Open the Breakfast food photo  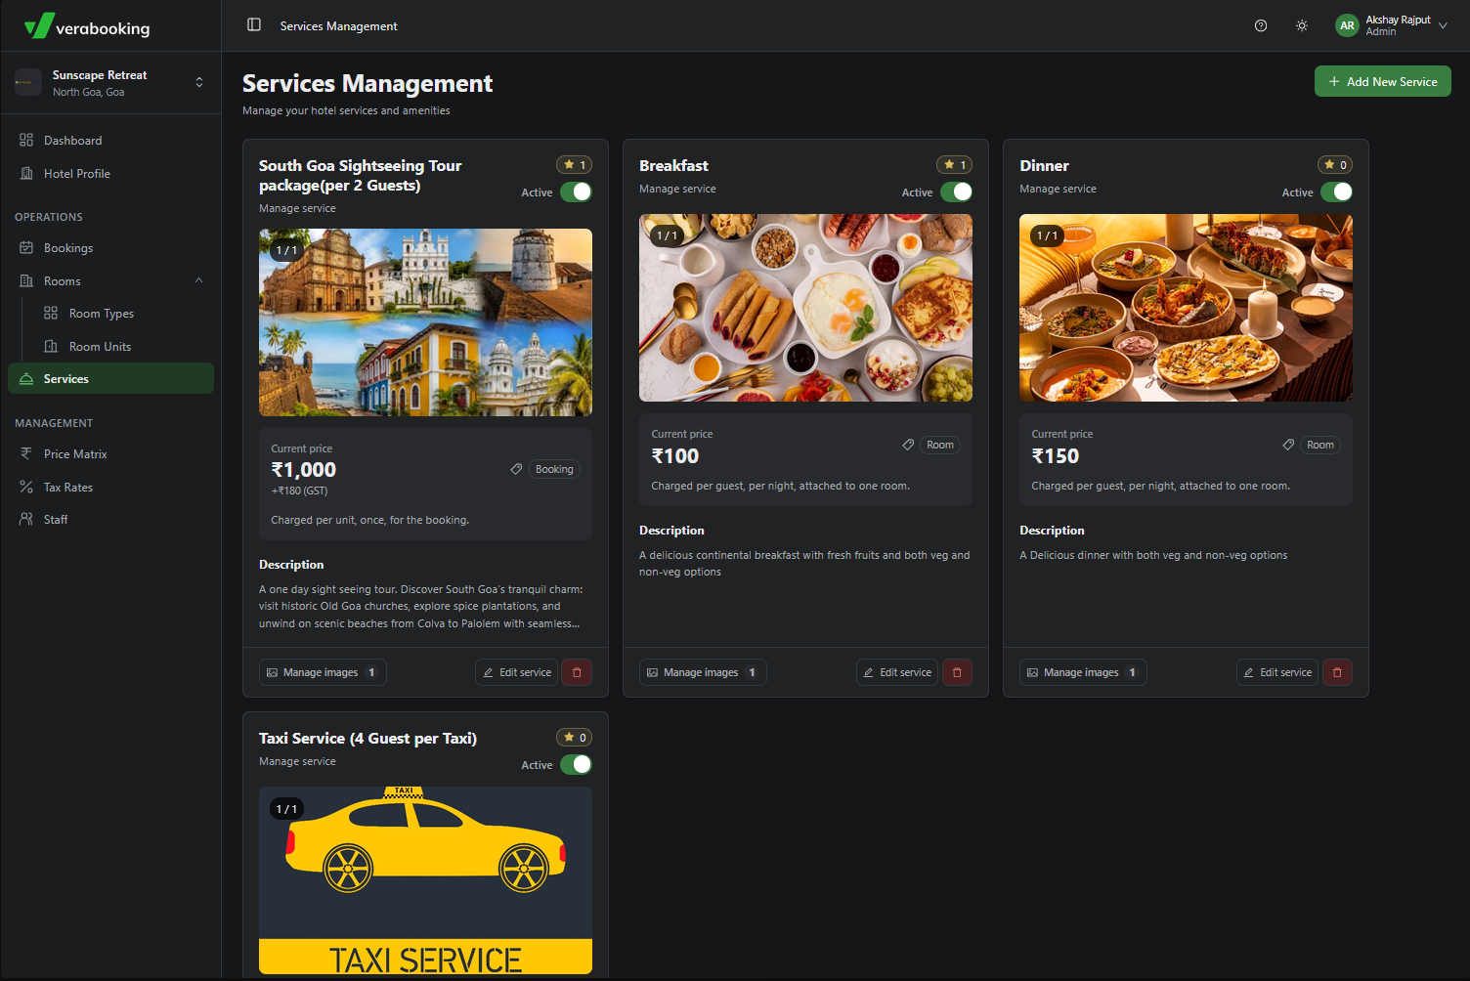805,308
